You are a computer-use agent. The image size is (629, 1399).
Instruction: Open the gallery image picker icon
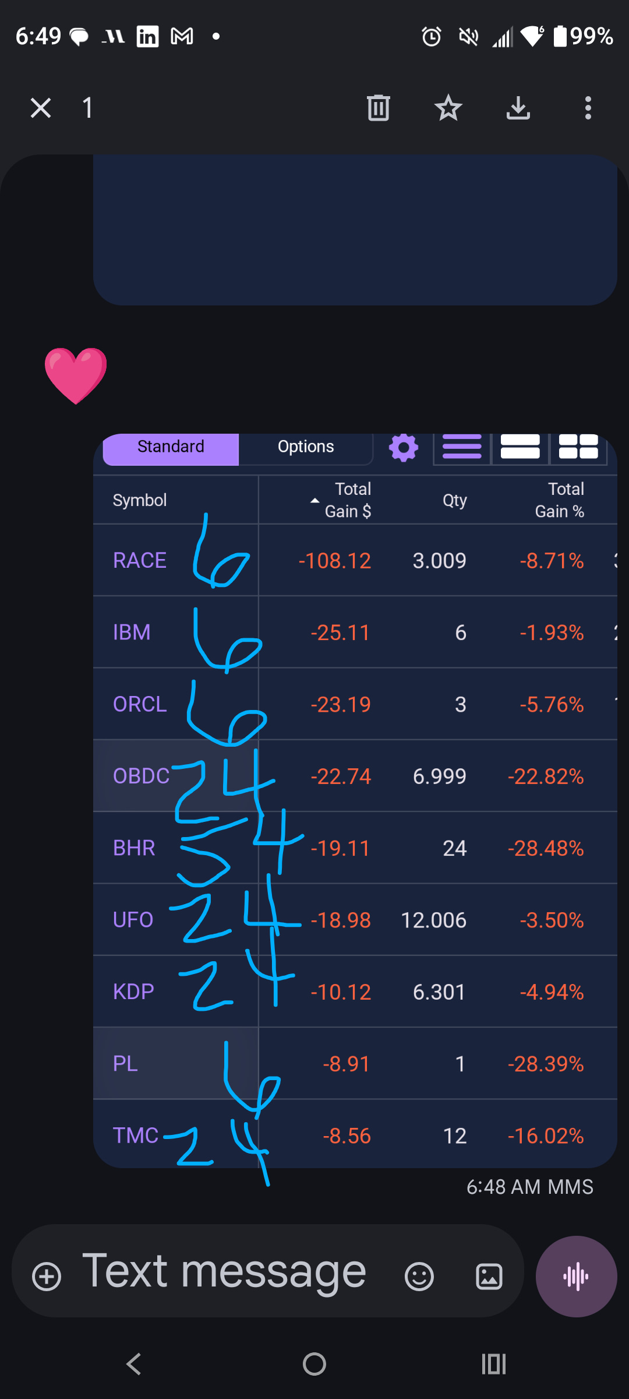pos(489,1277)
